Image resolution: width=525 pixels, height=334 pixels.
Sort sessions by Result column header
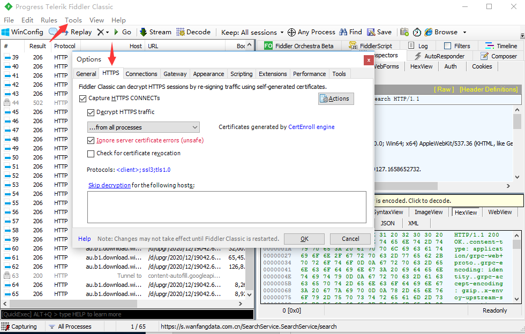(x=37, y=46)
